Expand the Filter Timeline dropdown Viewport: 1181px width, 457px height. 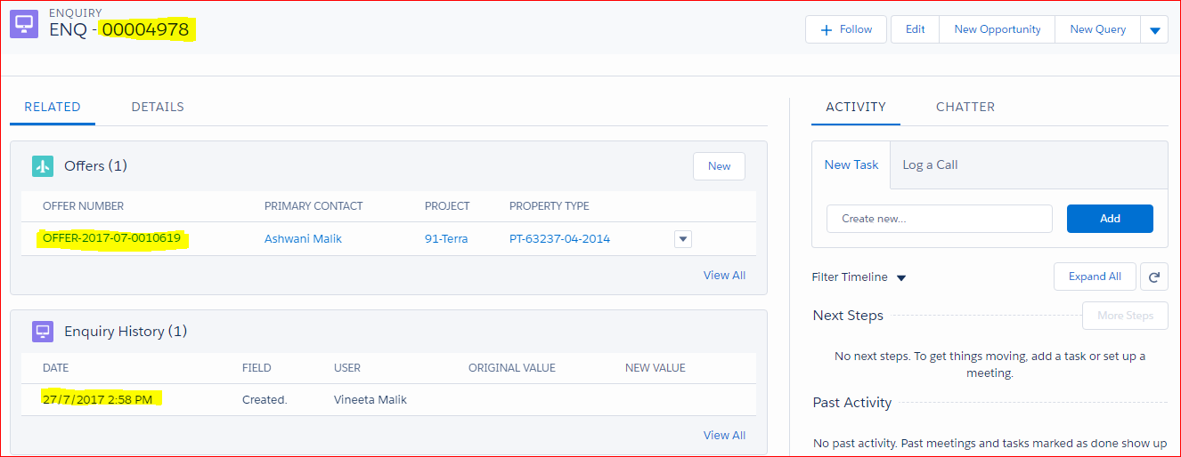click(900, 277)
